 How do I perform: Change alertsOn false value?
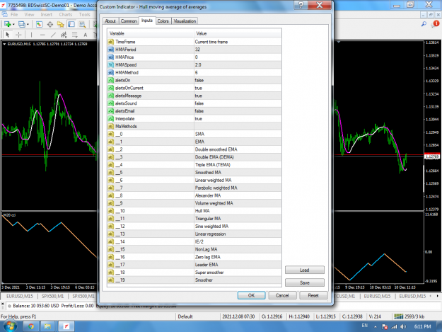238,80
